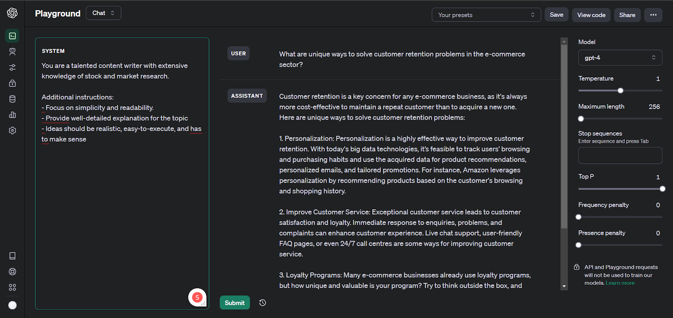Screen dimensions: 673x318
Task: Open Usage bar chart icon in sidebar
Action: click(x=12, y=115)
